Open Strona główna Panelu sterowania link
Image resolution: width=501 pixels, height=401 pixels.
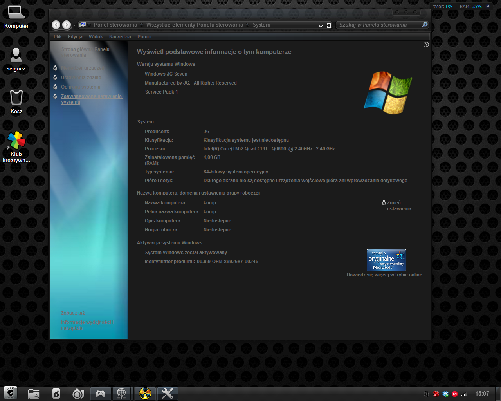pos(85,52)
